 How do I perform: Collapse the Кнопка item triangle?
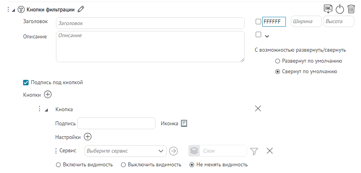[47, 110]
